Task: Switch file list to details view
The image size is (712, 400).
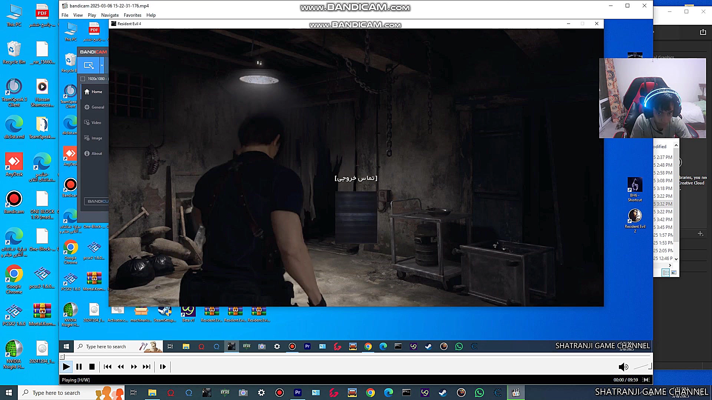Action: pos(666,273)
